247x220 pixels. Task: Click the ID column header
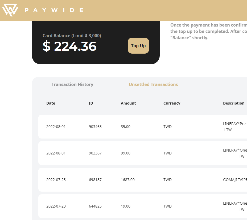pos(91,103)
